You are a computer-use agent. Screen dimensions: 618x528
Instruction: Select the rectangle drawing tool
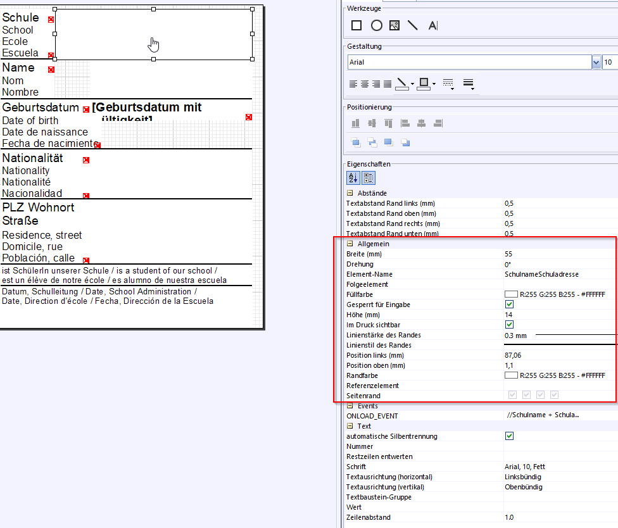coord(356,25)
